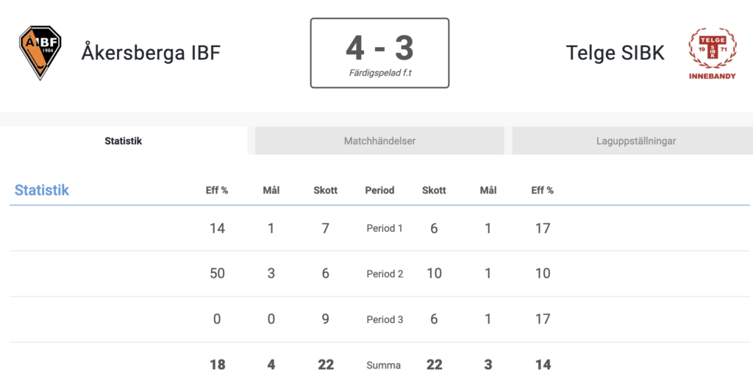753x386 pixels.
Task: Select the Statistik tab
Action: click(x=124, y=141)
